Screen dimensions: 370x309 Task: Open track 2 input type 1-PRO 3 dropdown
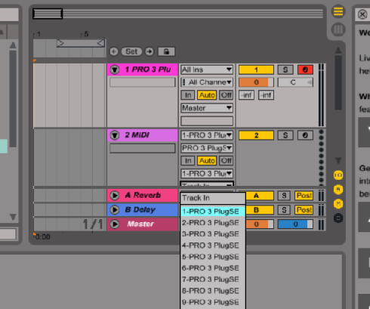pos(207,135)
